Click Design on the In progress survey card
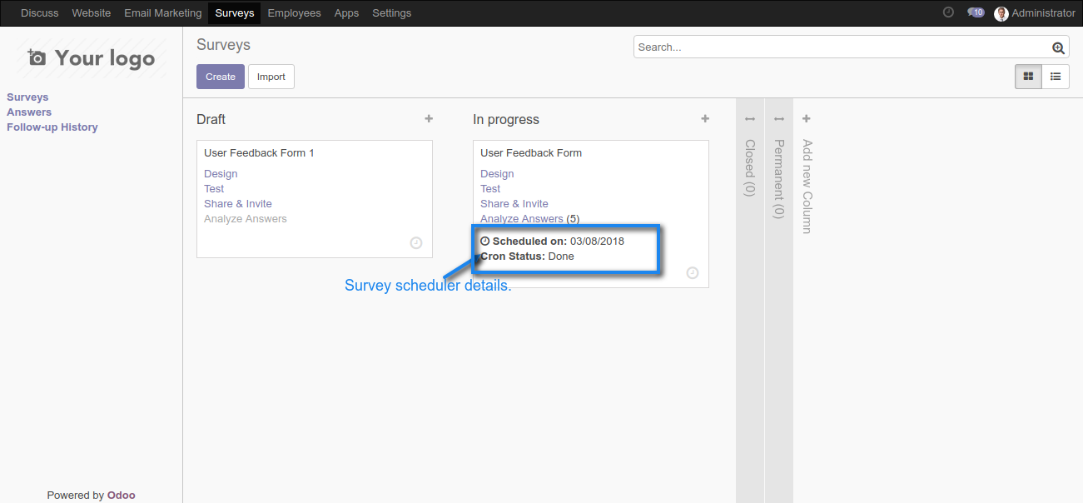The image size is (1083, 503). pos(497,174)
